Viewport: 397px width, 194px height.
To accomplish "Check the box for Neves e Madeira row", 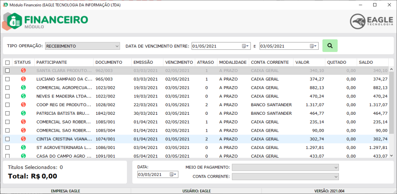I will tap(7, 97).
